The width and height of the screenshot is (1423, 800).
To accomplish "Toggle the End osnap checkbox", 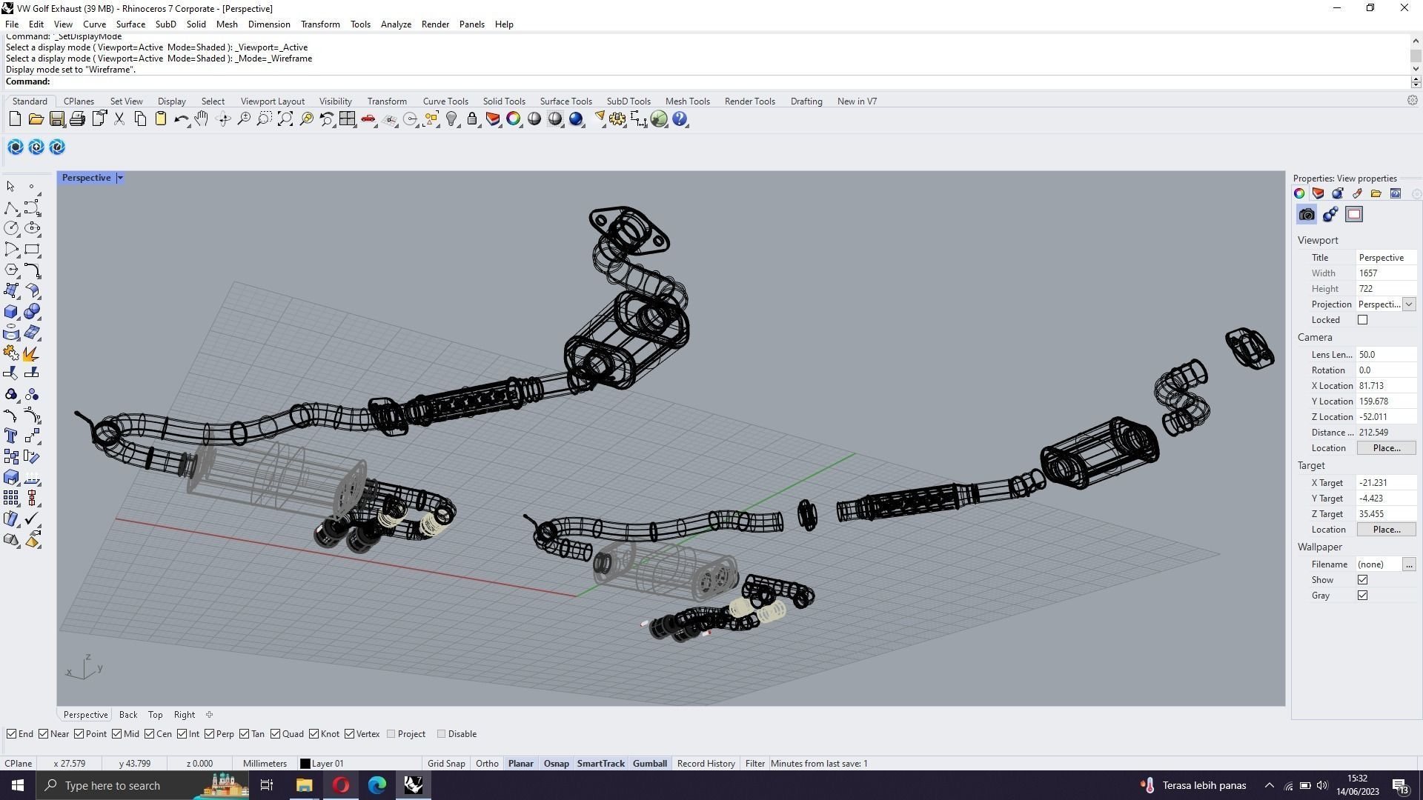I will click(x=12, y=734).
